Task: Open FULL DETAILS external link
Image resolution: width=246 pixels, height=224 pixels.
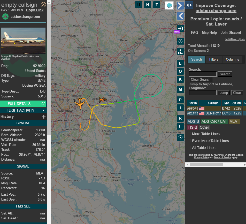Action: coord(23,104)
